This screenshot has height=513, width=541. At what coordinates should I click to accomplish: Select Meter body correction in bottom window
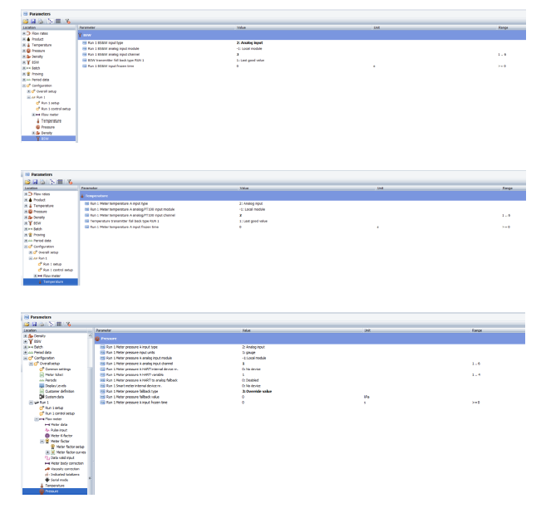coord(67,463)
